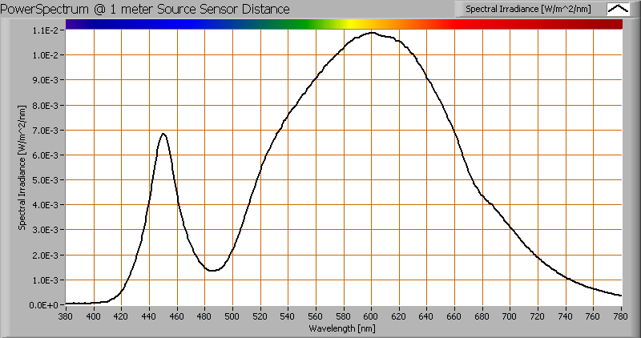
Task: Click the 500 tick label on x-axis
Action: [x=232, y=316]
